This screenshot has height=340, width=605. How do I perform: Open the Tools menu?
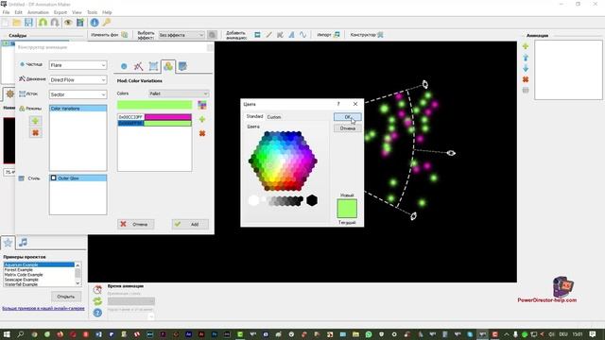coord(93,12)
